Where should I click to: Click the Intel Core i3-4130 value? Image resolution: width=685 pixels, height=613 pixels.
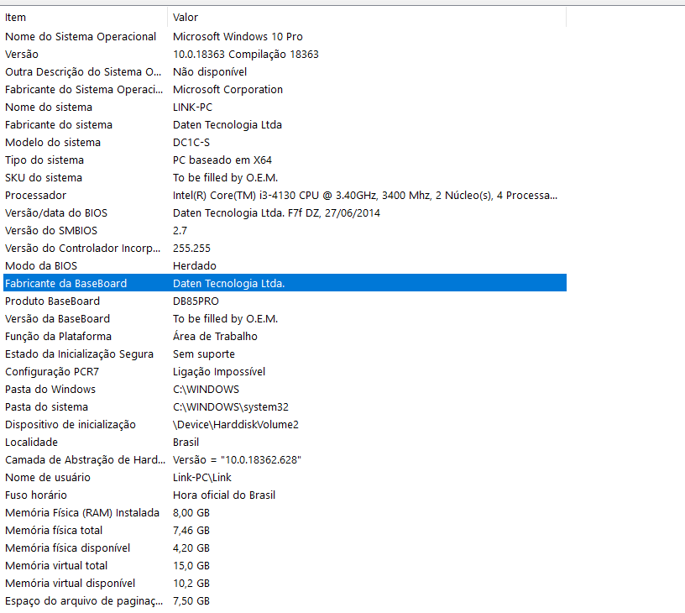click(x=365, y=196)
